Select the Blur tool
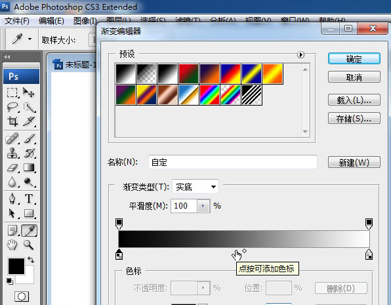The width and height of the screenshot is (391, 305). click(x=12, y=182)
